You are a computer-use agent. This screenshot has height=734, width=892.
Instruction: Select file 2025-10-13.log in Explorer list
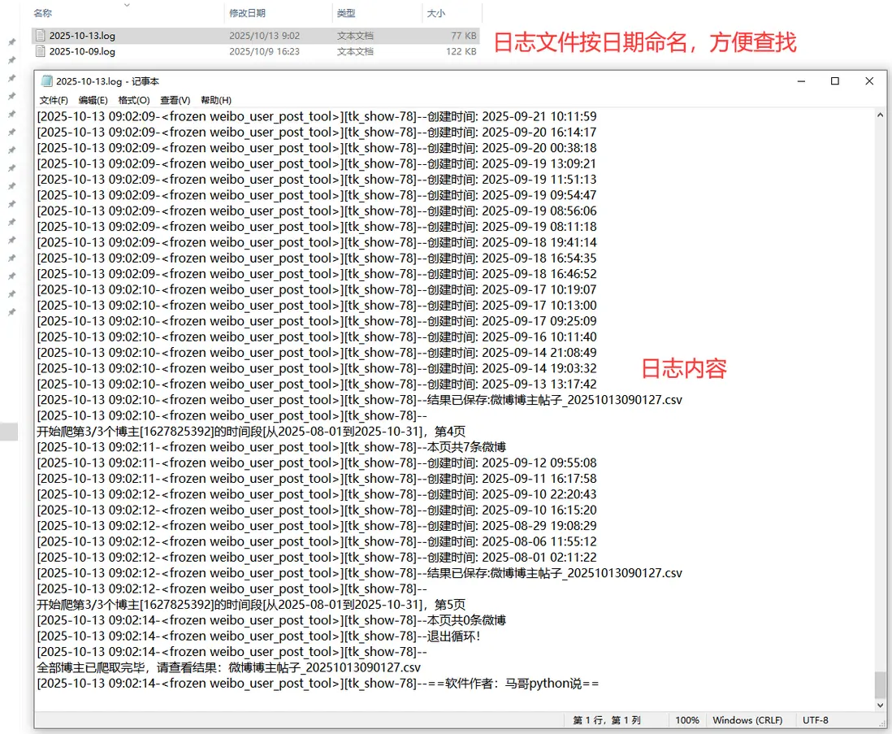click(255, 36)
